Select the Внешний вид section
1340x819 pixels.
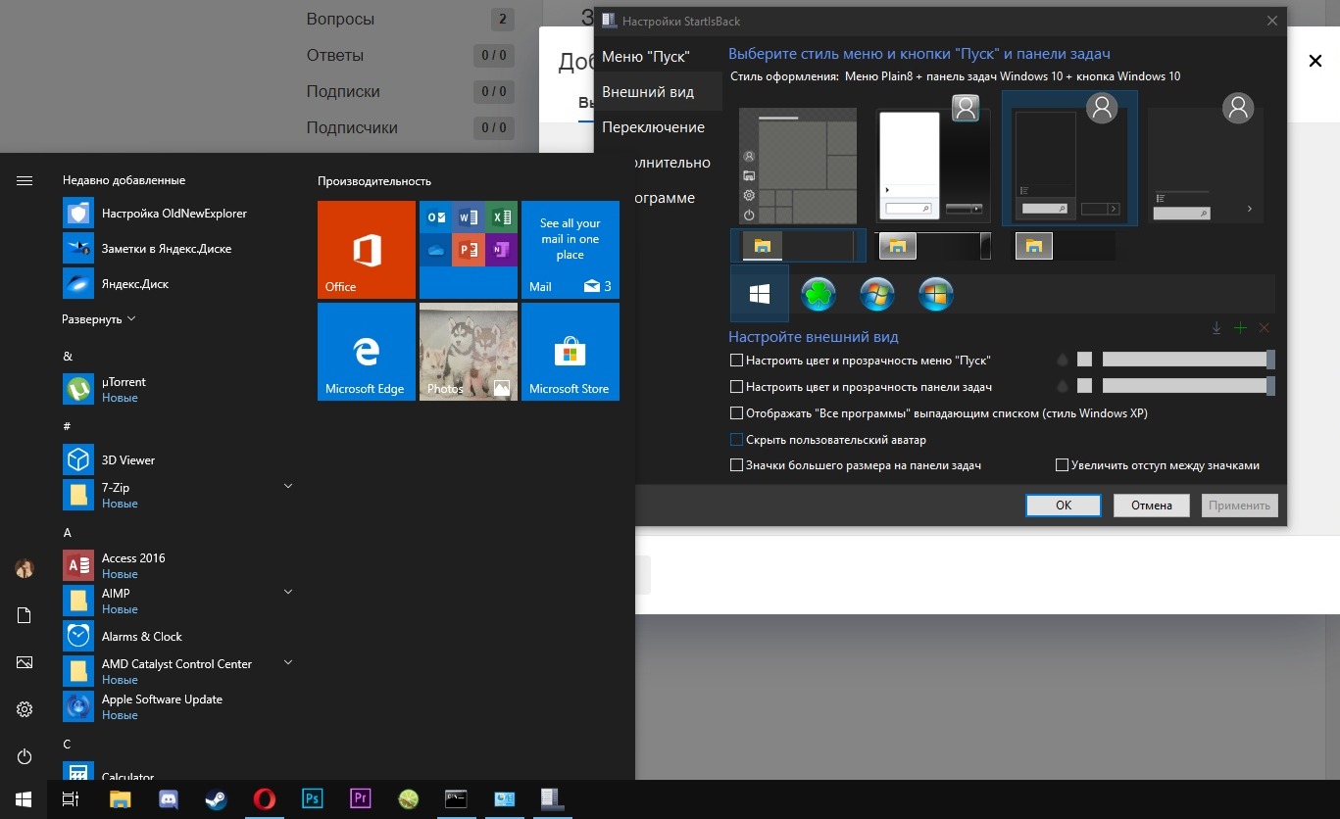[659, 92]
